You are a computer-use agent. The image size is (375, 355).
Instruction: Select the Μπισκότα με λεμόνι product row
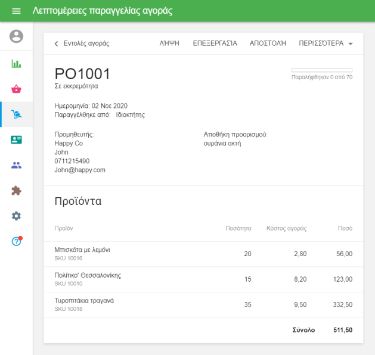click(x=203, y=254)
